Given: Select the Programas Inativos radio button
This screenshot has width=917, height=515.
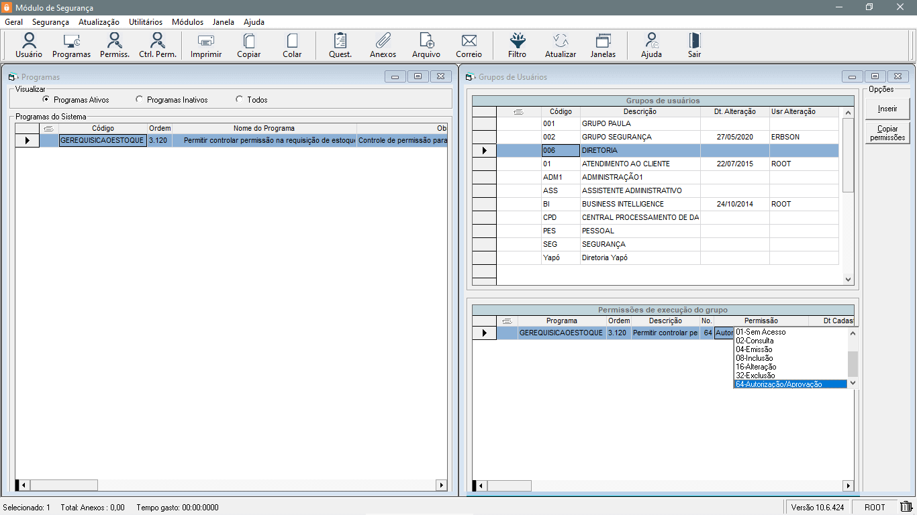Looking at the screenshot, I should coord(140,99).
